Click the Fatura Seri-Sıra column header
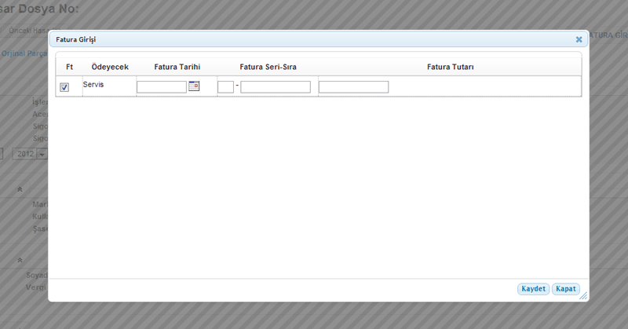The height and width of the screenshot is (329, 628). click(268, 68)
